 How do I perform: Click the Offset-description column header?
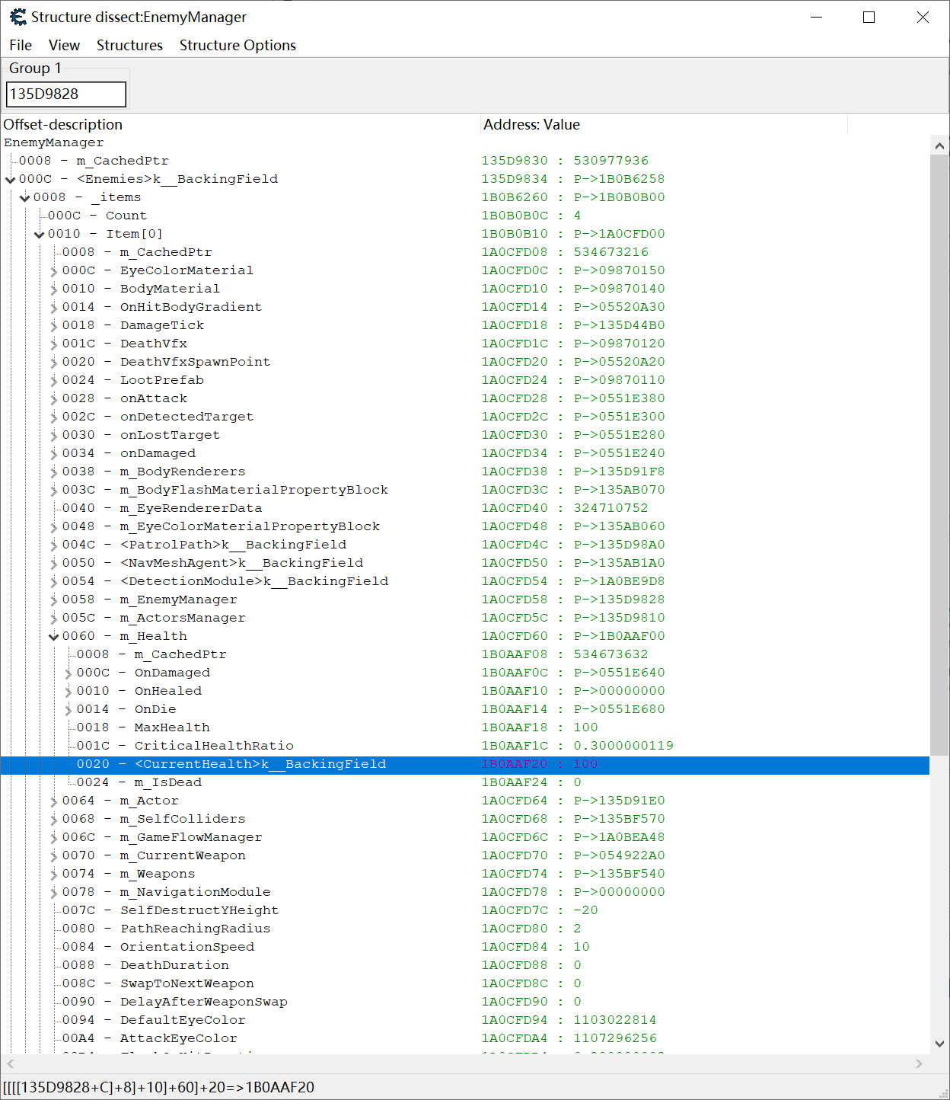241,125
